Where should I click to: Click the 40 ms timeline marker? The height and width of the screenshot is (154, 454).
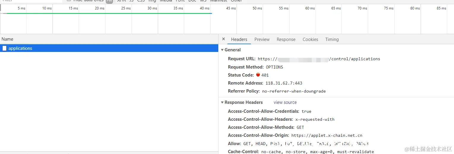205,8
